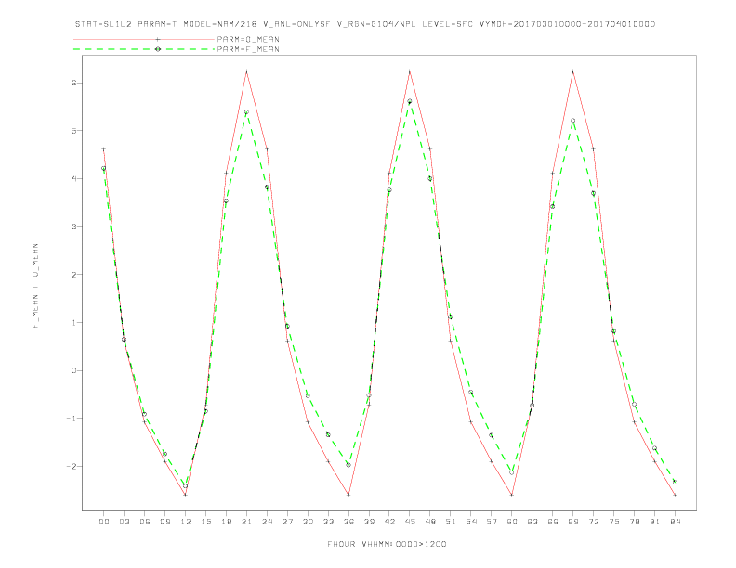Click y-axis tick label 0
Screen dimensions: 736x568
(73, 370)
